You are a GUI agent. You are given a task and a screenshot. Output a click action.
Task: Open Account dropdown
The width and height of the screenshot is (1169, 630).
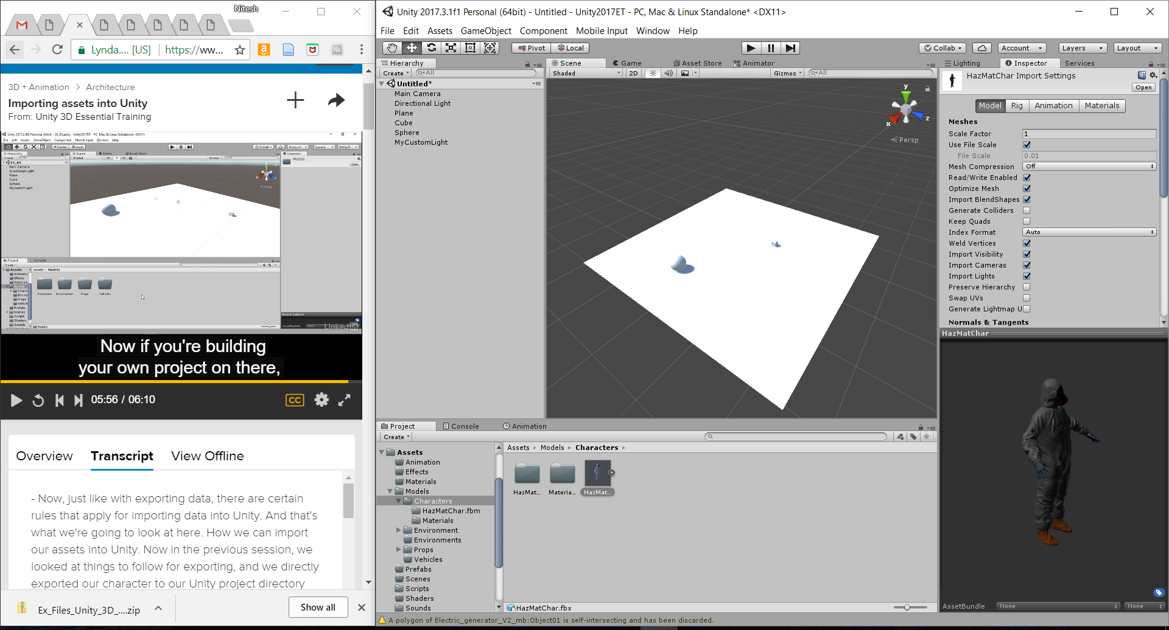[1022, 48]
